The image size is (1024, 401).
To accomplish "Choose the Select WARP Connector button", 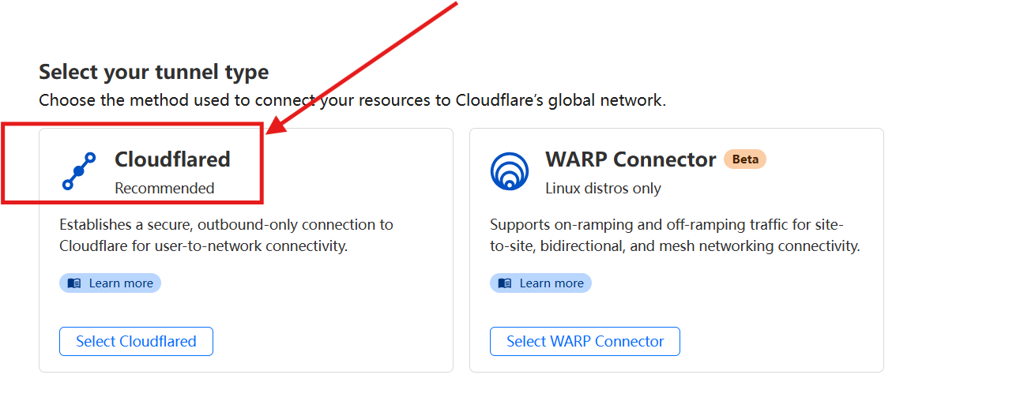I will tap(585, 342).
